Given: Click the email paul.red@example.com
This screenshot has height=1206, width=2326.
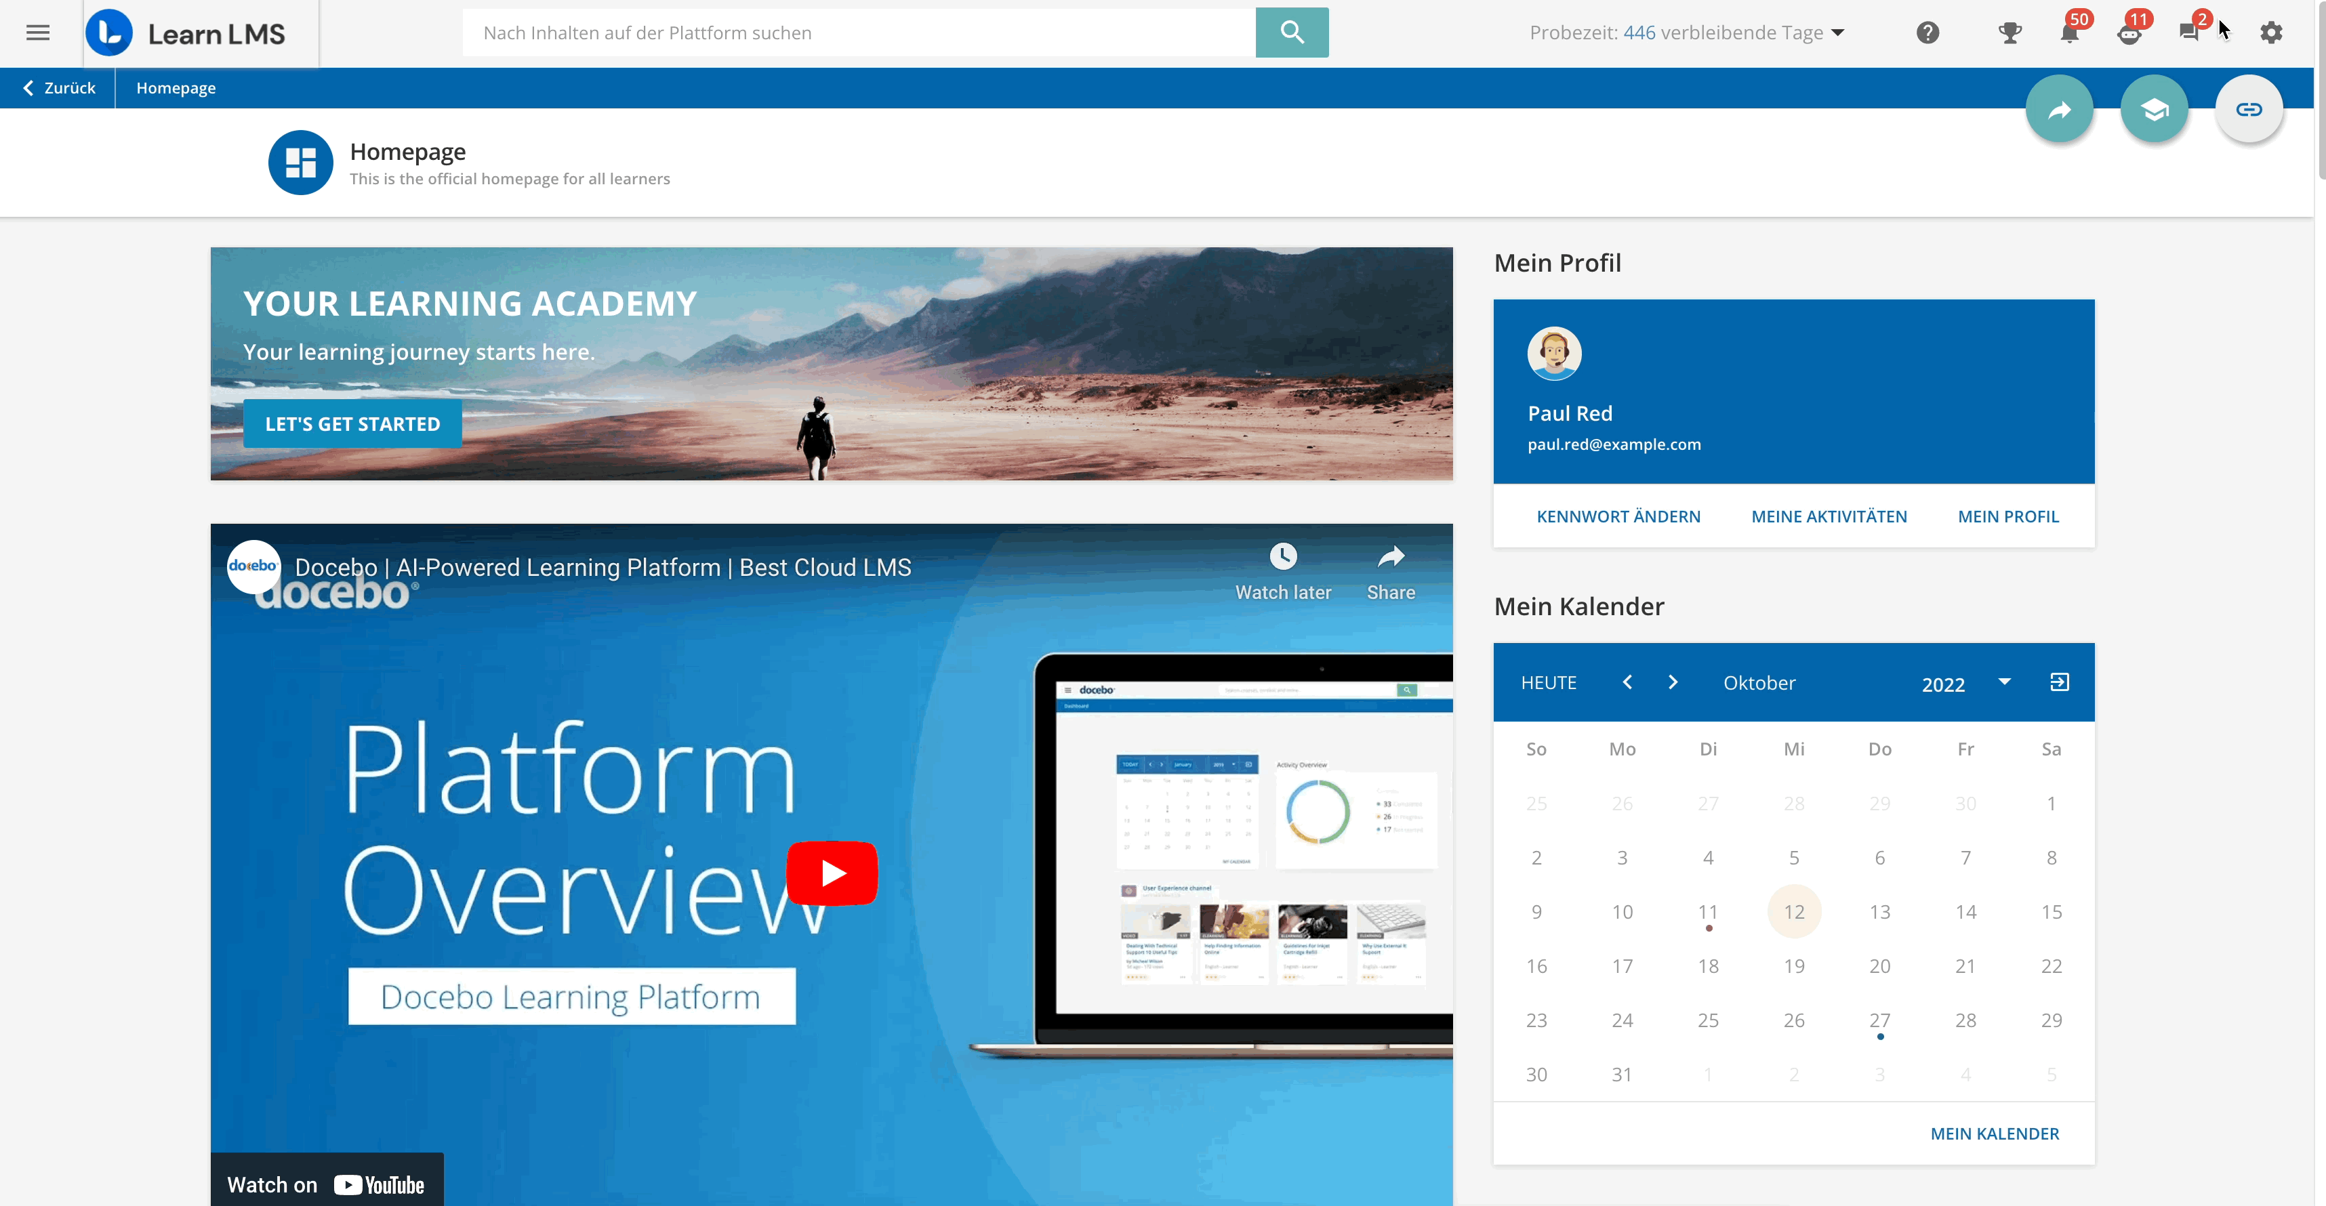Looking at the screenshot, I should pos(1614,444).
